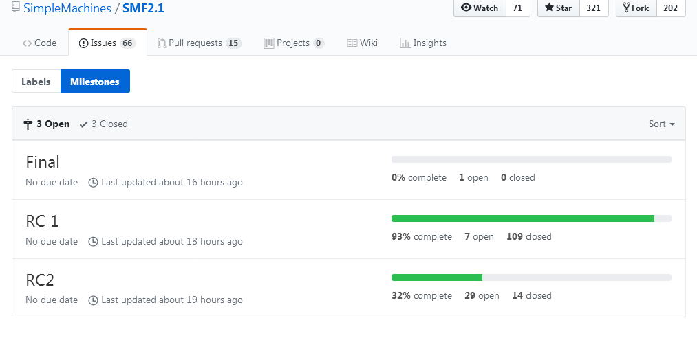Open the Final milestone

pos(43,162)
